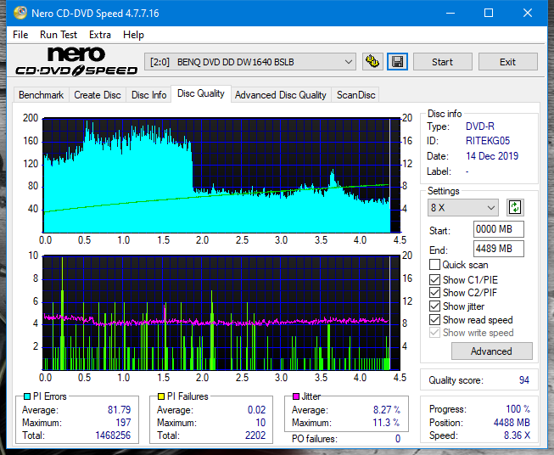Select the Disc Quality tab
554x455 pixels.
pyautogui.click(x=201, y=93)
